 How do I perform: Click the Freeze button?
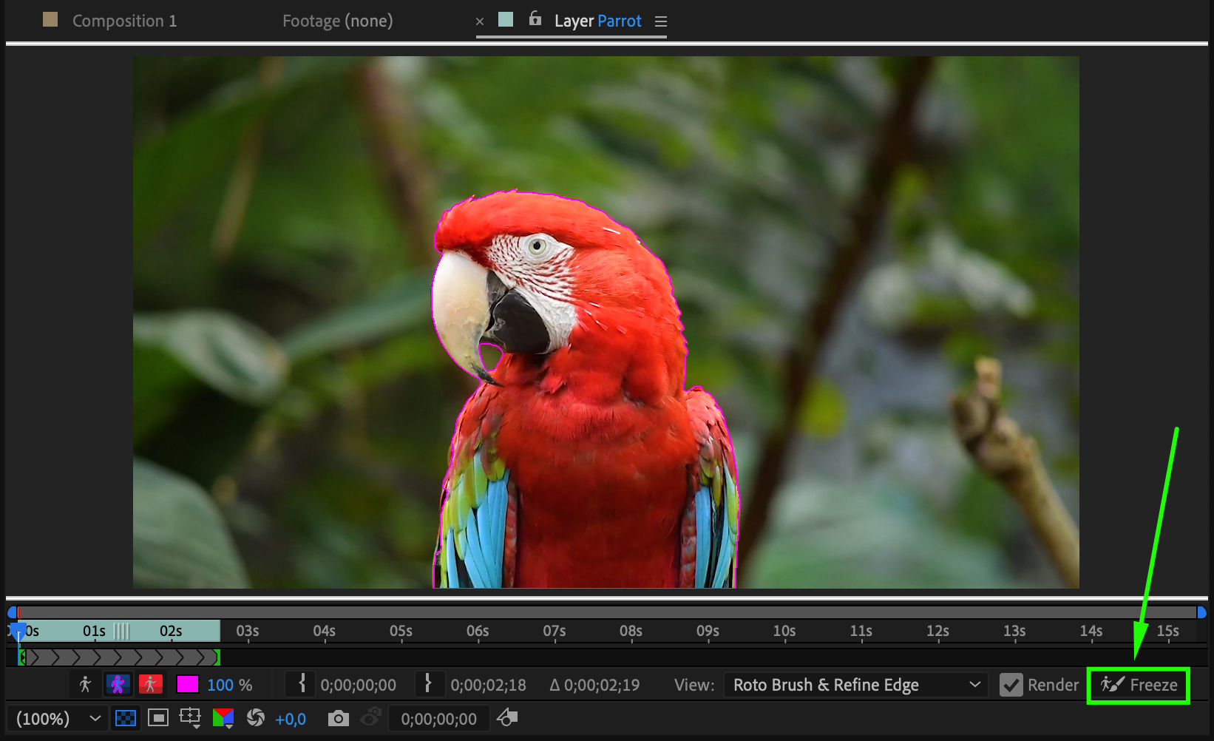[1139, 685]
